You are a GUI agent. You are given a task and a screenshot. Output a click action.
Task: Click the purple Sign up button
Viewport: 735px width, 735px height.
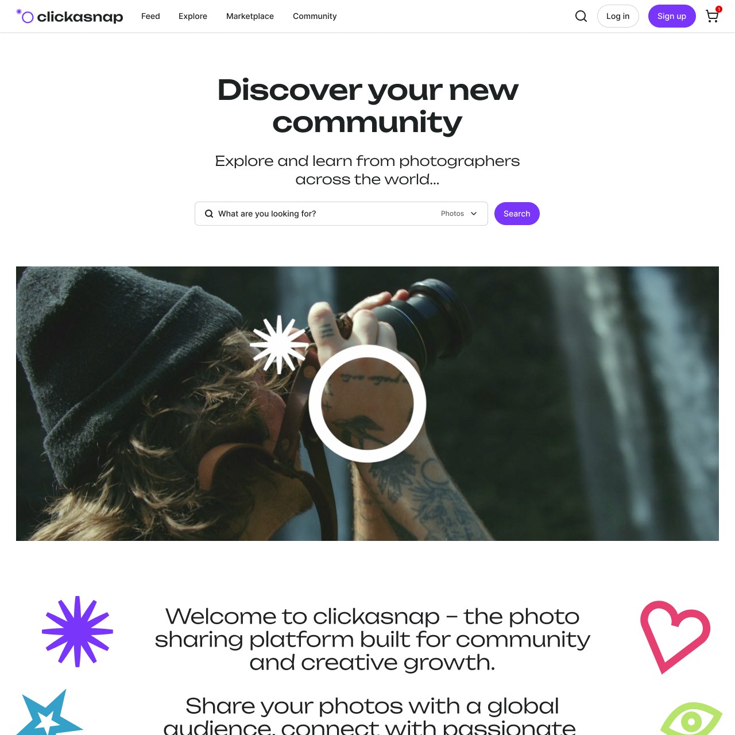pos(672,16)
